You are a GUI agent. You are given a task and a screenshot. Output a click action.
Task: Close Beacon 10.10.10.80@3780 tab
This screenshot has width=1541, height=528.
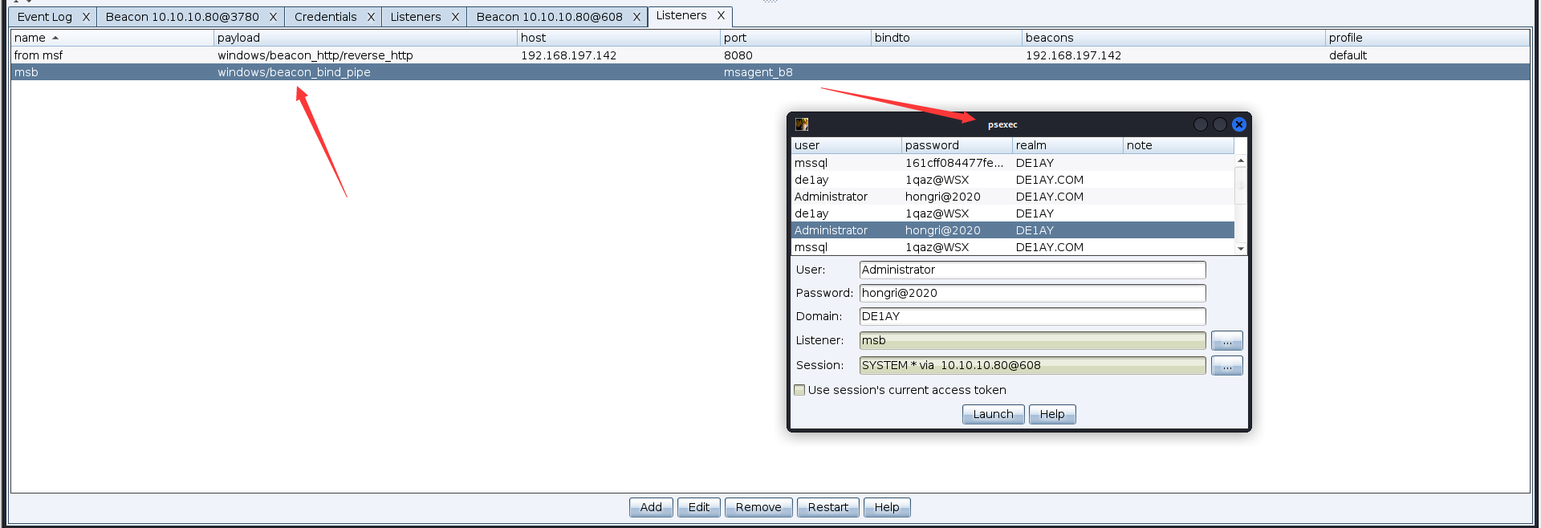273,17
